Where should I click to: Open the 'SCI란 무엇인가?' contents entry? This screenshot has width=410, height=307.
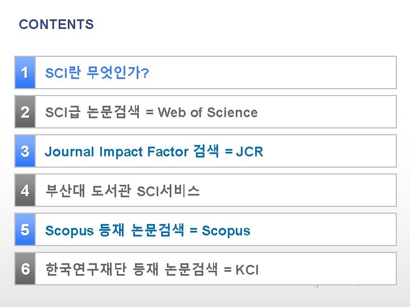(97, 73)
